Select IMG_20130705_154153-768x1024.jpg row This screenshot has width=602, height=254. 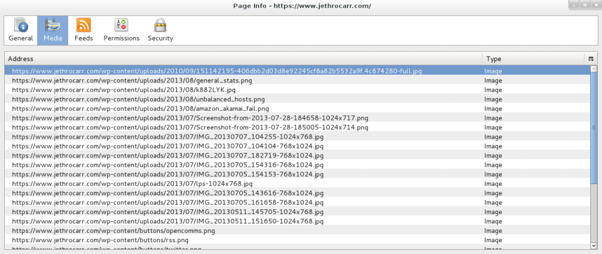pyautogui.click(x=297, y=175)
